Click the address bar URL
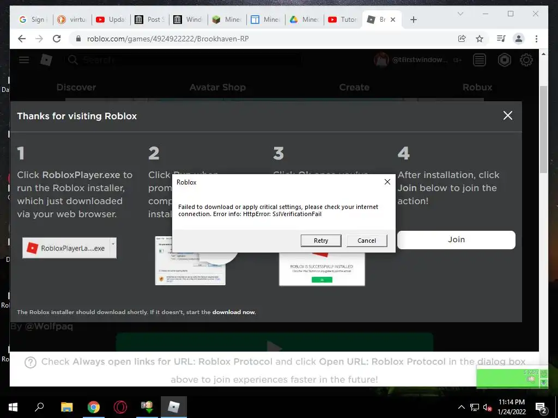Screen dimensions: 558x418 click(x=168, y=39)
